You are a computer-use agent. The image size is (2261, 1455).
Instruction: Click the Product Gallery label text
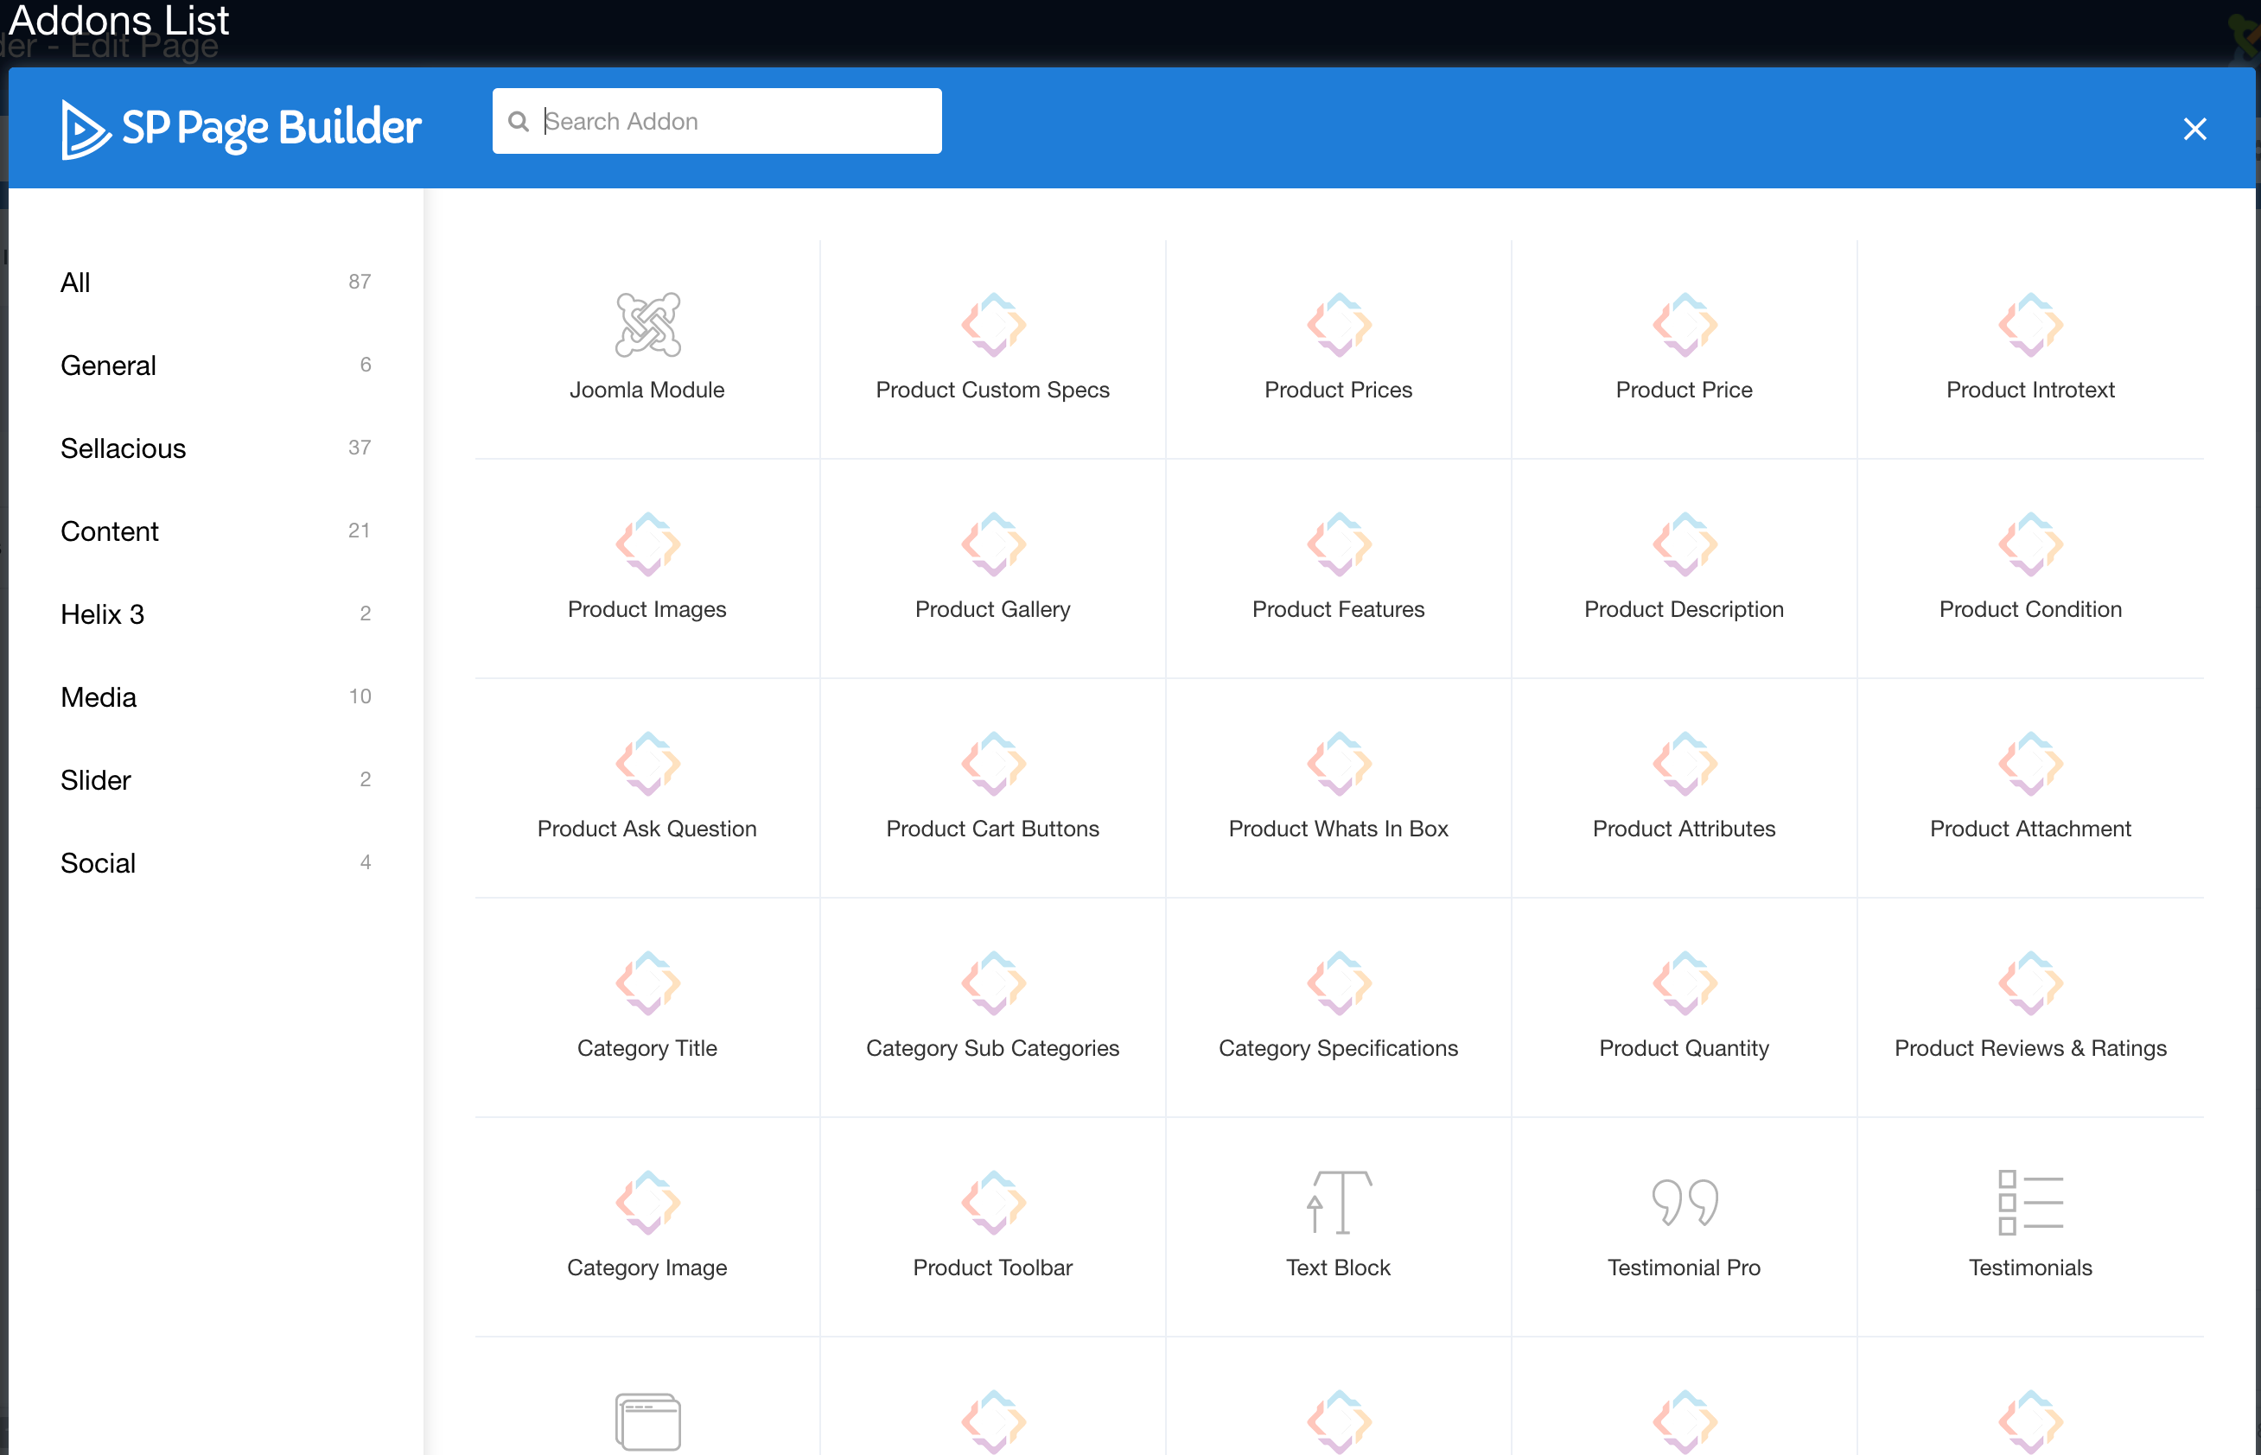(x=992, y=609)
